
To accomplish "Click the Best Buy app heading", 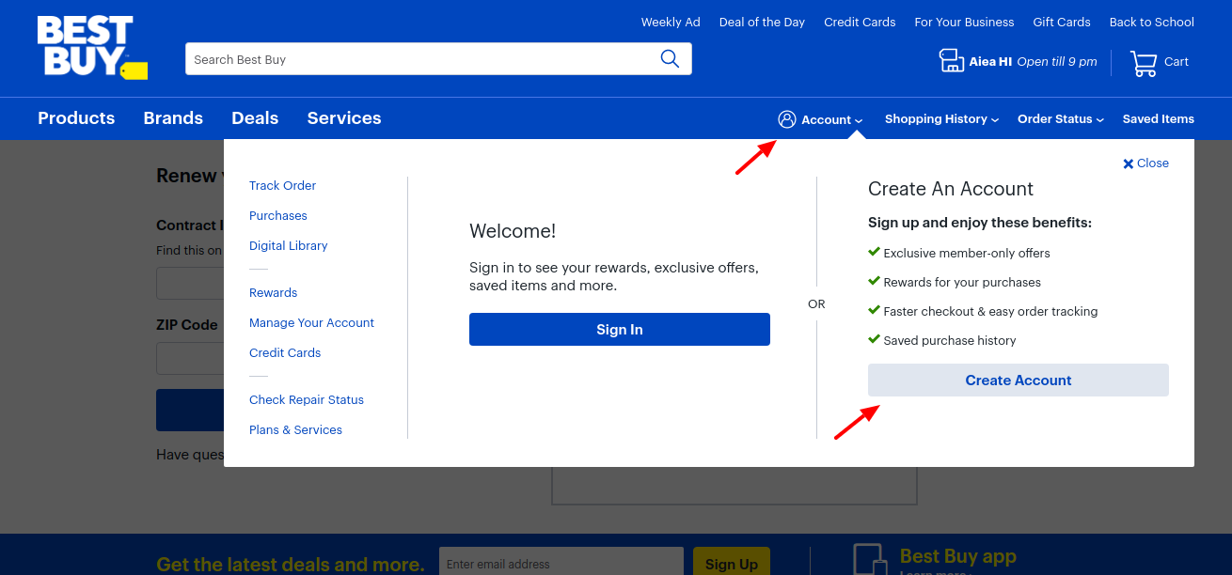I will tap(958, 556).
